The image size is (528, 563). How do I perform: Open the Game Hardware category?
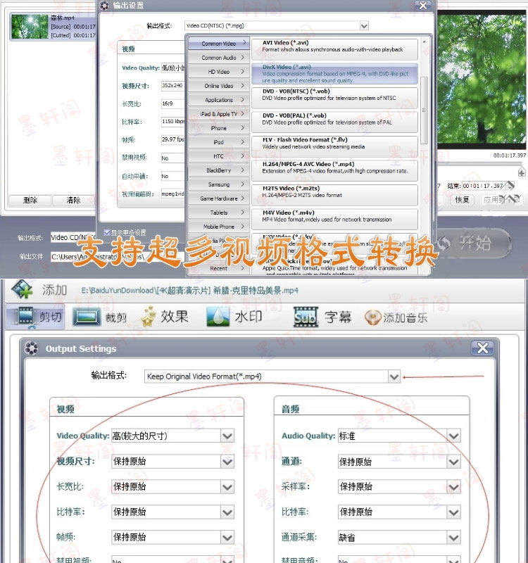pos(219,198)
